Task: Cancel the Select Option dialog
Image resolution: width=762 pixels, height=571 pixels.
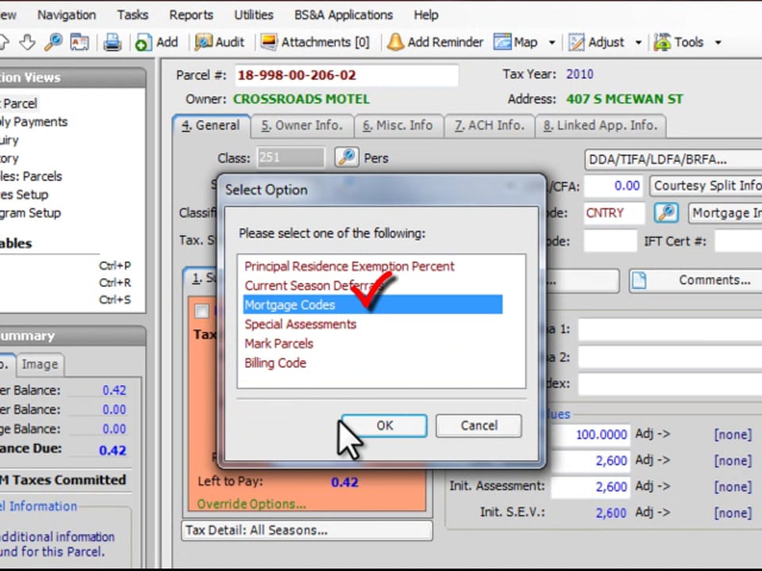Action: coord(479,426)
